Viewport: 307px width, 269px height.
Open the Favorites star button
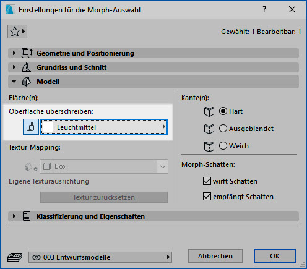coord(17,32)
